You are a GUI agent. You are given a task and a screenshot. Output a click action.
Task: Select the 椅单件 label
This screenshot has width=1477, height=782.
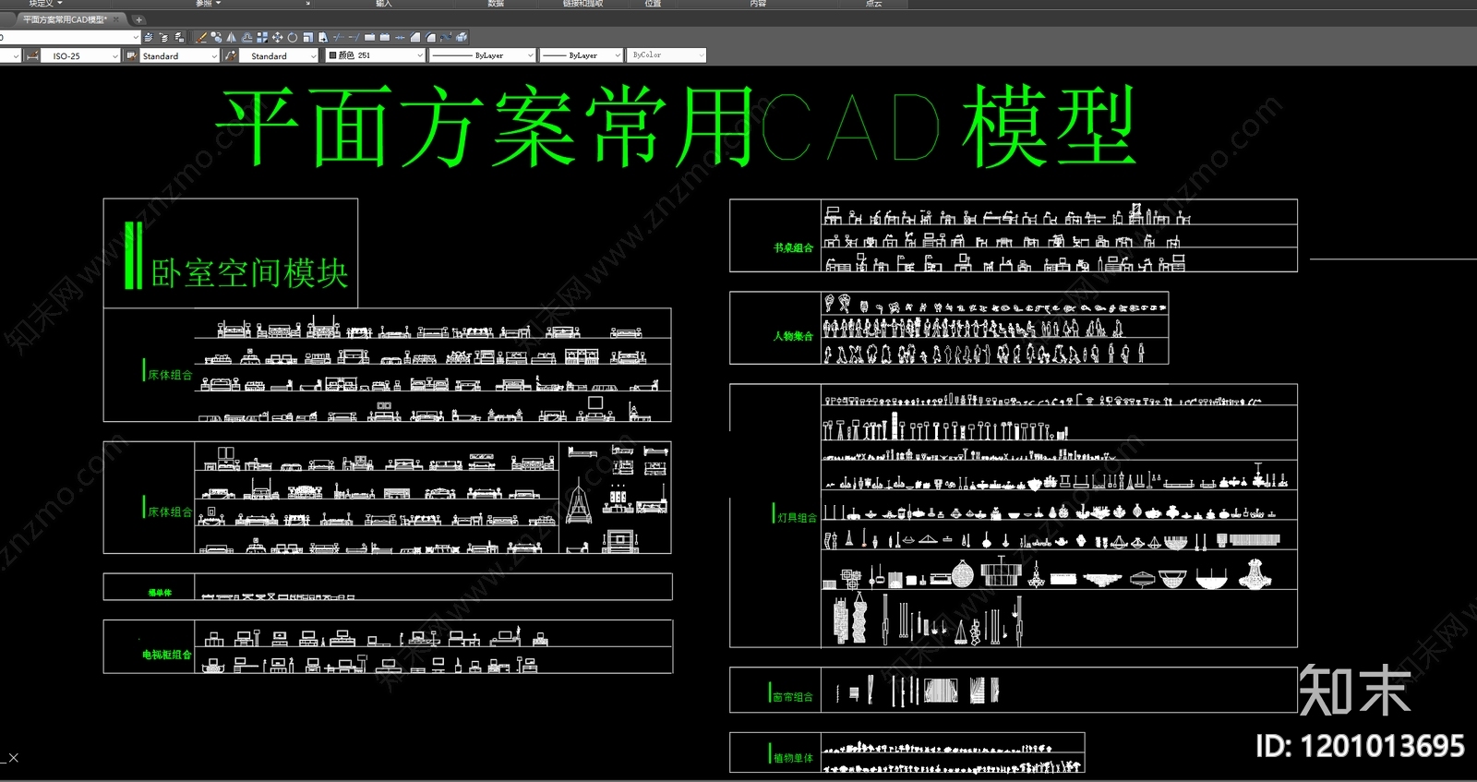coord(160,593)
